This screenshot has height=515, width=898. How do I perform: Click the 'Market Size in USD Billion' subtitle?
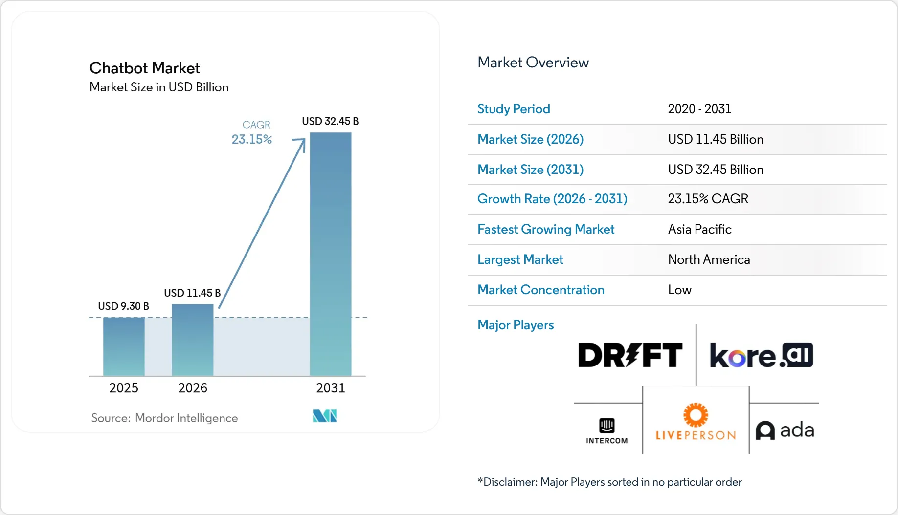coord(159,87)
